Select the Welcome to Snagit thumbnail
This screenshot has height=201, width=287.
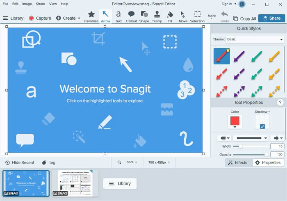pyautogui.click(x=26, y=183)
